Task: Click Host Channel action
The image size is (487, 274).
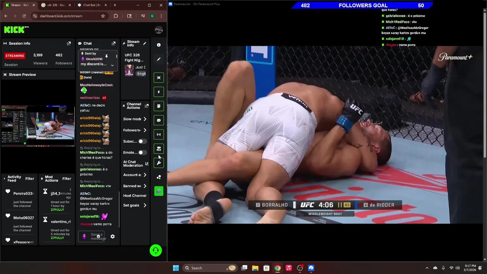Action: click(x=135, y=196)
